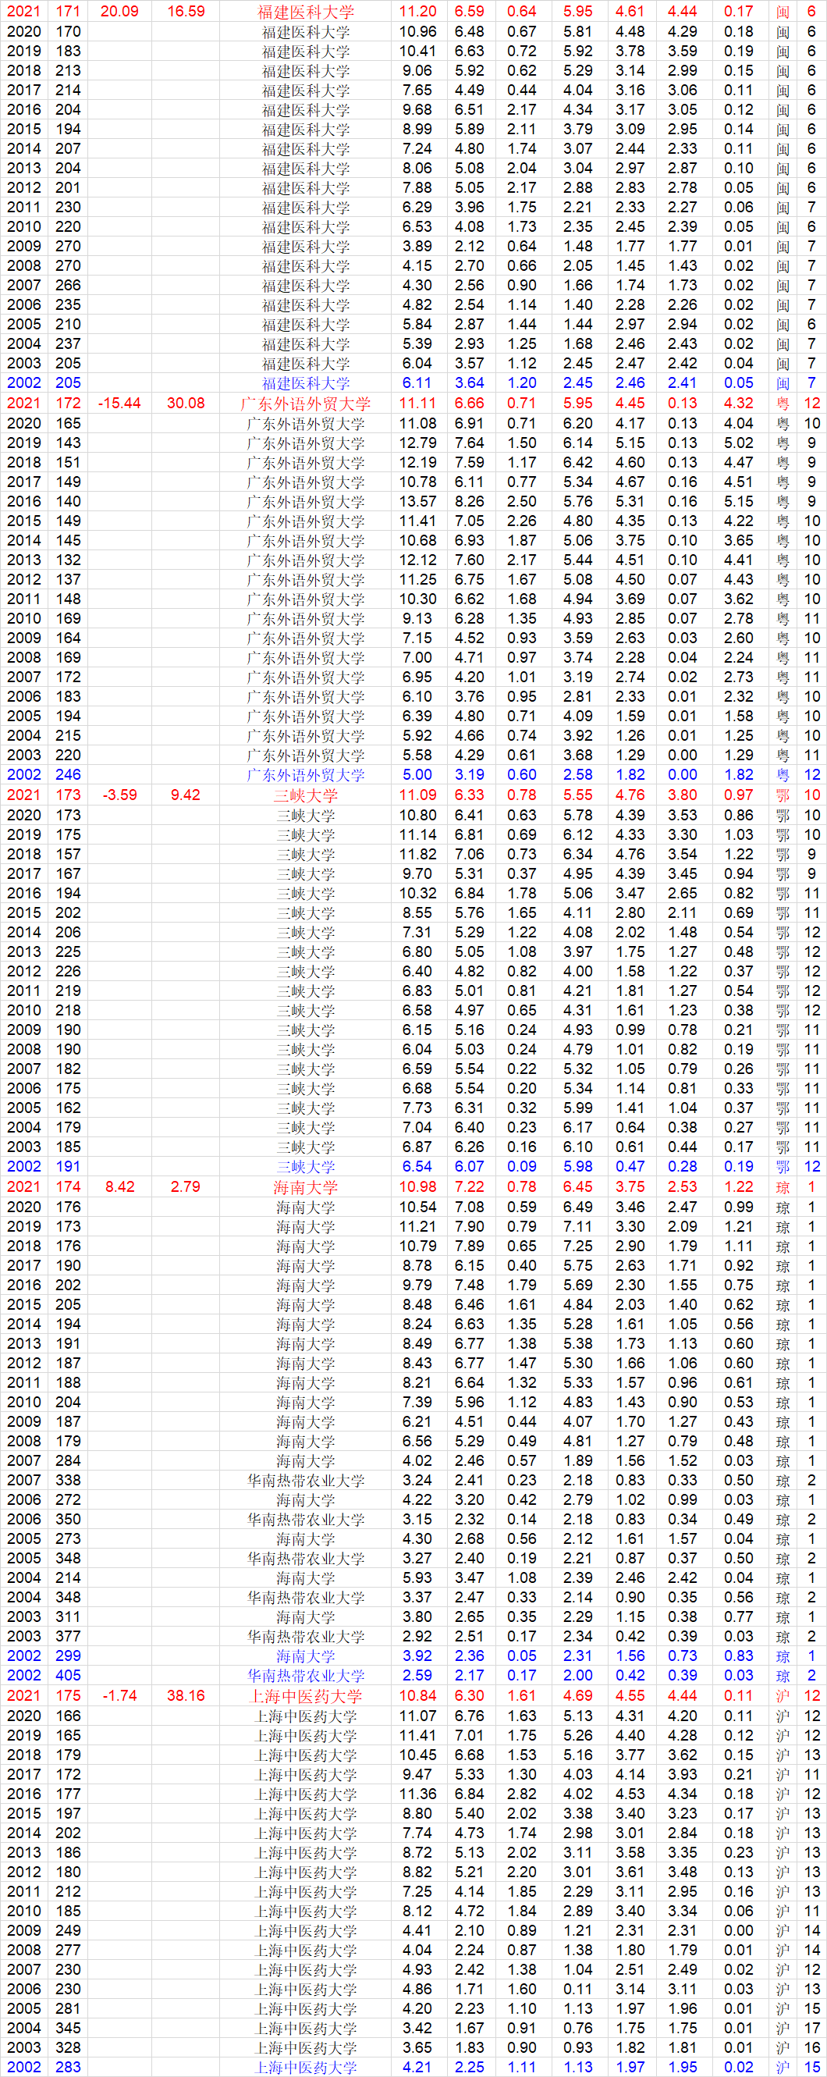Image resolution: width=827 pixels, height=2077 pixels.
Task: Click the red value 10.98
Action: pyautogui.click(x=417, y=1187)
